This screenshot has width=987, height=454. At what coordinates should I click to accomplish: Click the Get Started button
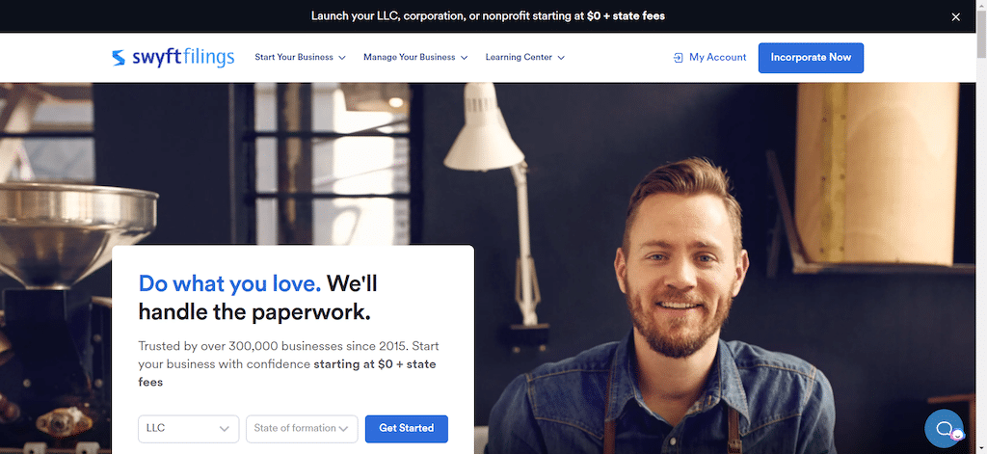[x=407, y=429]
